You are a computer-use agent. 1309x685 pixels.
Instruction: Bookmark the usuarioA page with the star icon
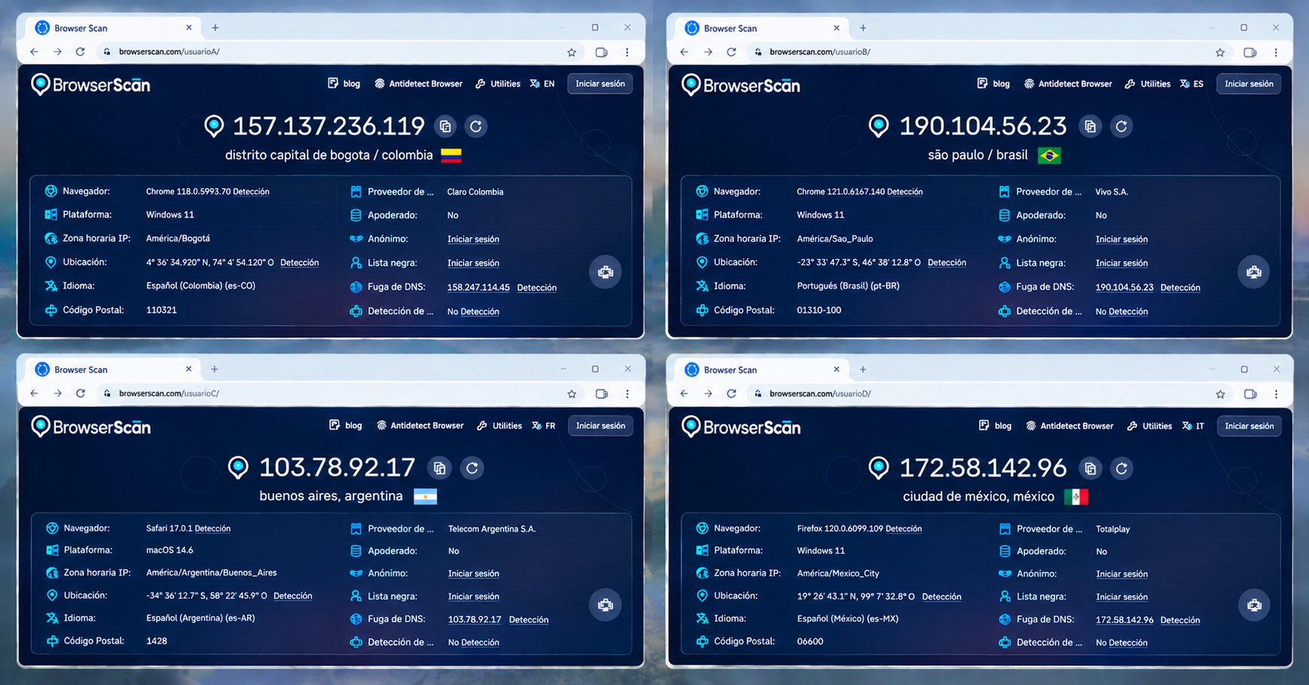tap(572, 52)
